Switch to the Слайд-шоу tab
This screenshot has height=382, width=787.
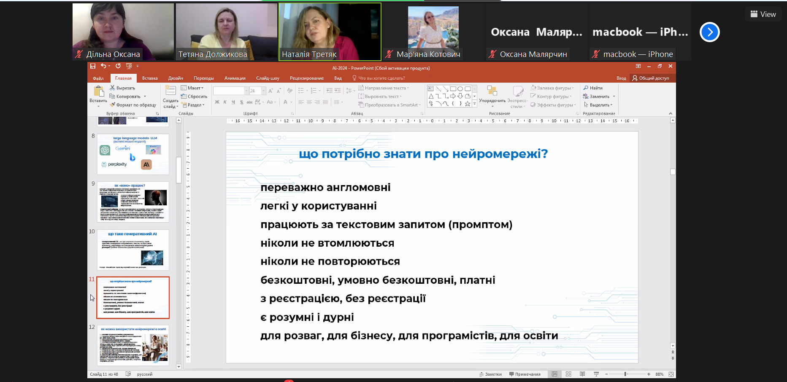pos(268,78)
